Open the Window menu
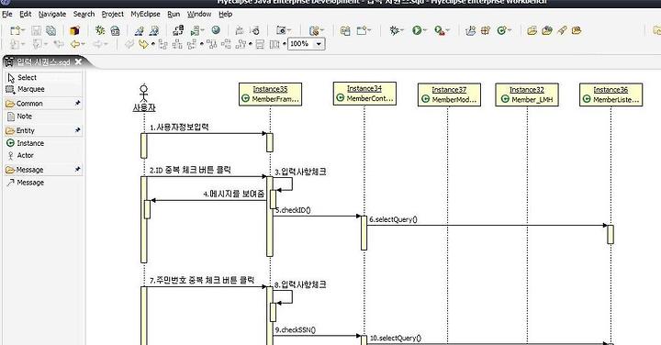Screen dimensions: 661x345 199,14
